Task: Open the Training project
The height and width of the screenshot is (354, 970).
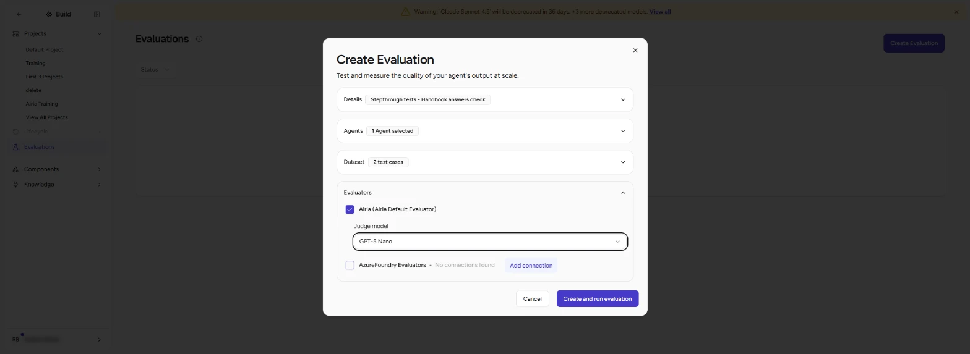Action: pyautogui.click(x=35, y=63)
